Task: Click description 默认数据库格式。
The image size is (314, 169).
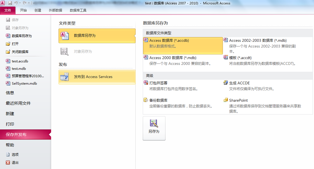Action: [x=163, y=46]
